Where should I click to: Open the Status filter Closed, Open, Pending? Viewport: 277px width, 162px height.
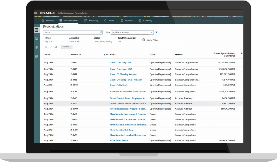tap(103, 40)
